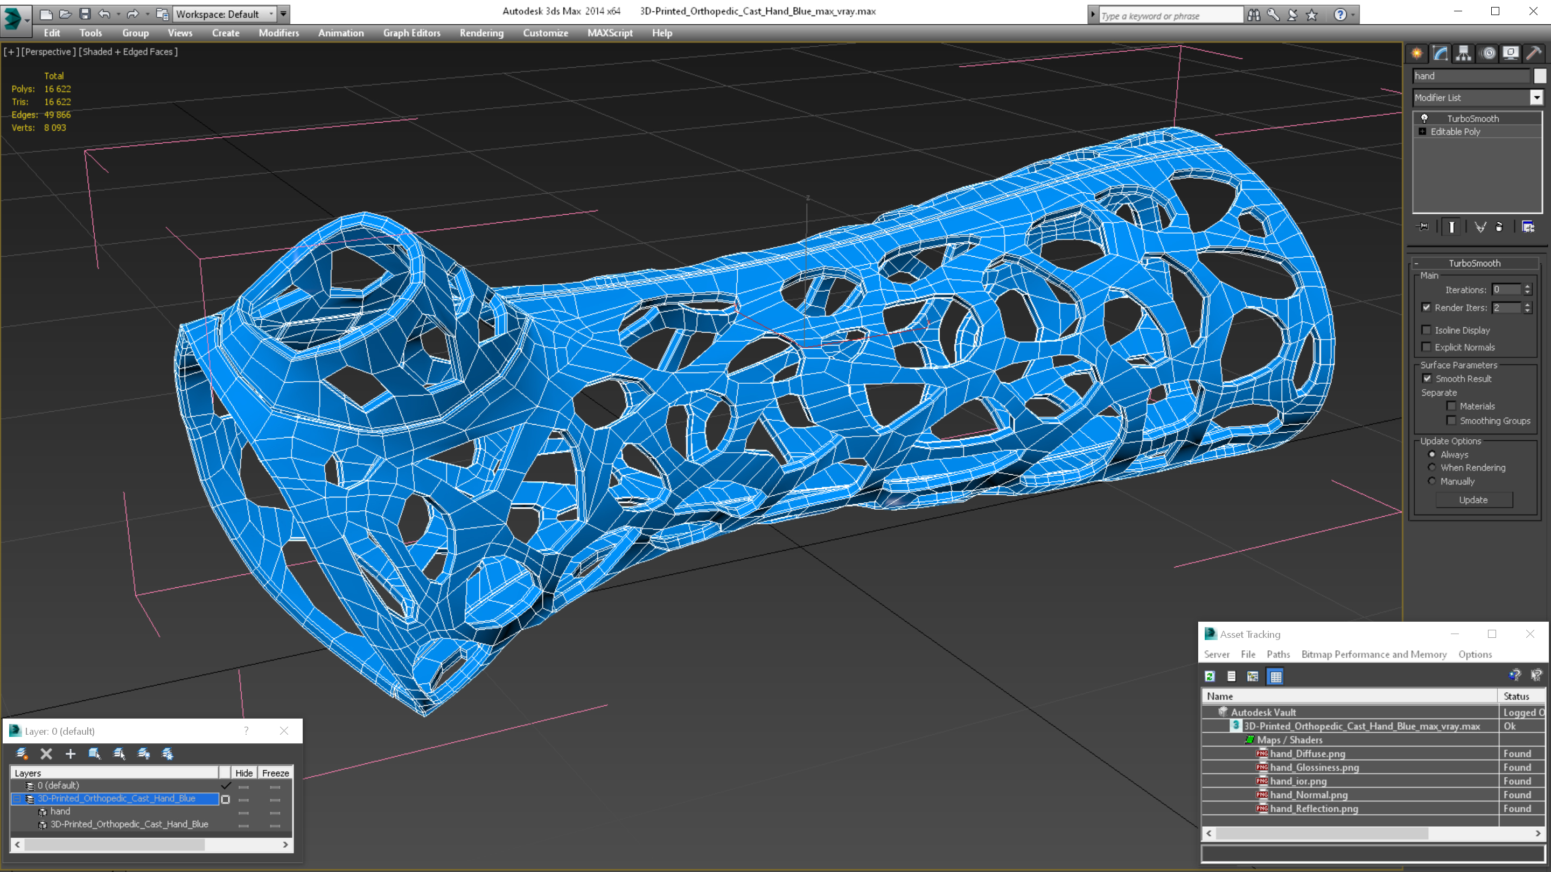Enable the Explicit Normals checkbox
This screenshot has height=872, width=1551.
(x=1427, y=347)
